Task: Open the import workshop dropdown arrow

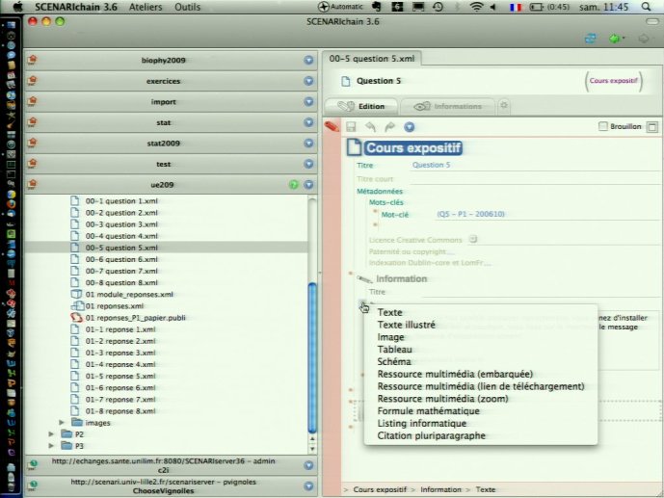Action: click(308, 101)
